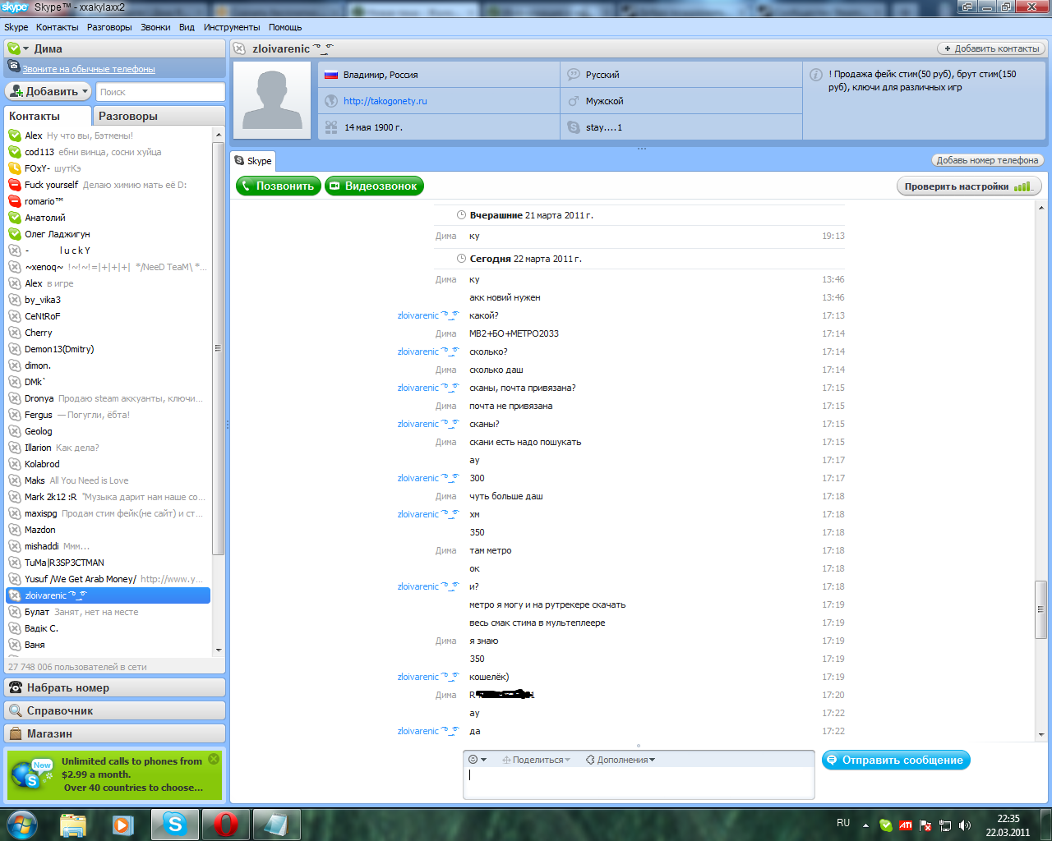Click Добавить контакты button

click(991, 48)
